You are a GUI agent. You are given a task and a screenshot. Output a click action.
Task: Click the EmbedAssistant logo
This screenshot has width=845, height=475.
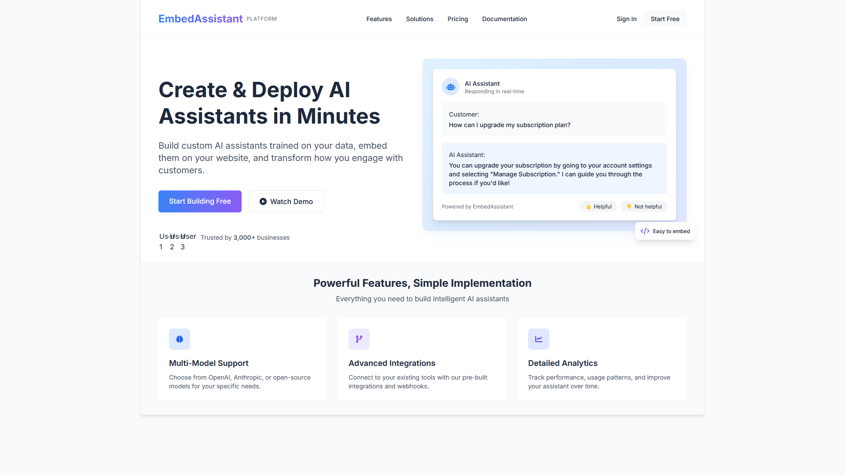click(x=200, y=18)
